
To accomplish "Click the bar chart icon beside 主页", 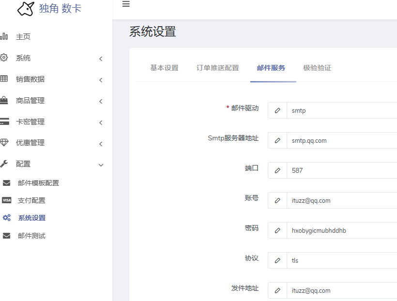I will point(4,36).
